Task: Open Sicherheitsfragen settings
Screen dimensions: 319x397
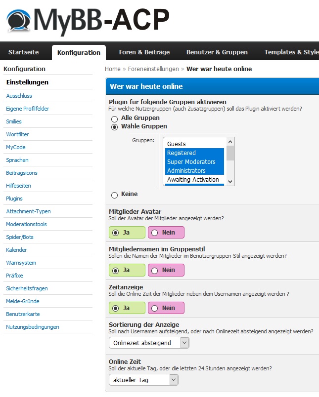Action: (27, 288)
